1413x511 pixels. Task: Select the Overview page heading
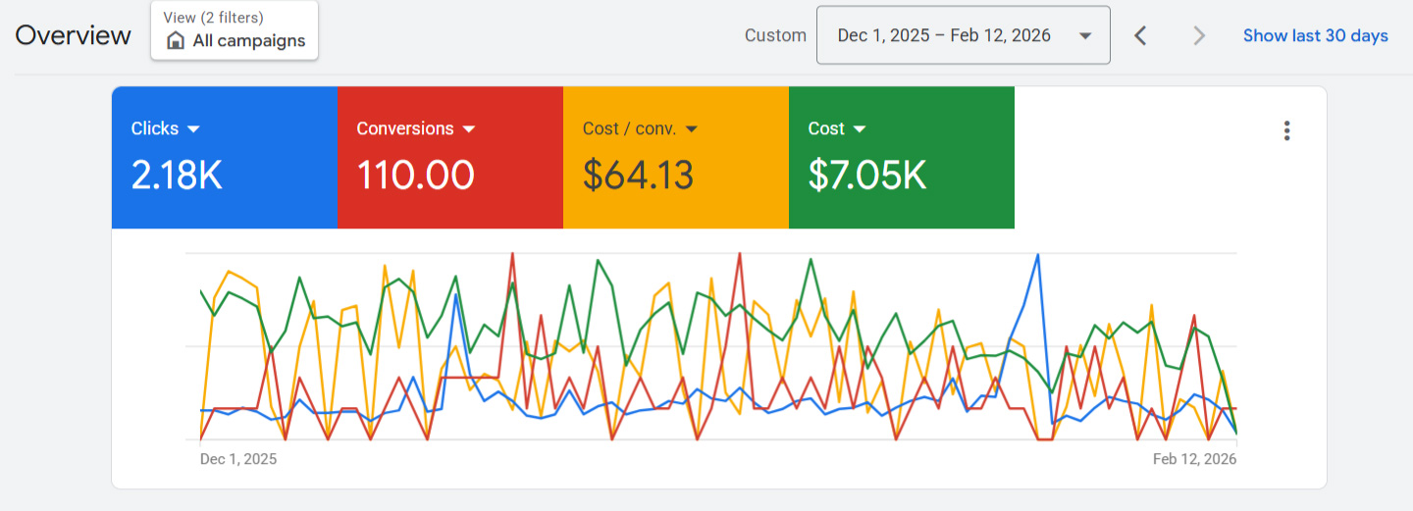pos(73,36)
